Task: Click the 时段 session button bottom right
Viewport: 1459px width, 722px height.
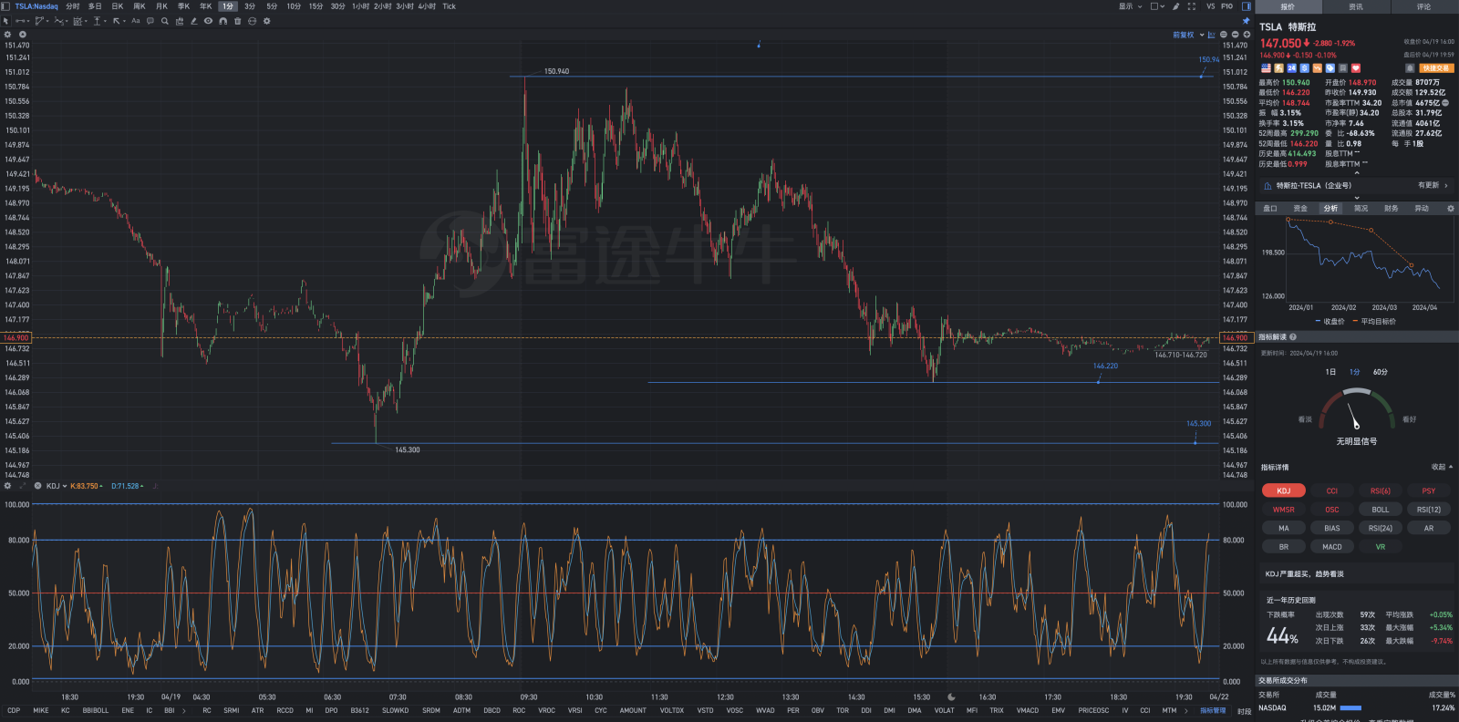Action: (x=1244, y=711)
